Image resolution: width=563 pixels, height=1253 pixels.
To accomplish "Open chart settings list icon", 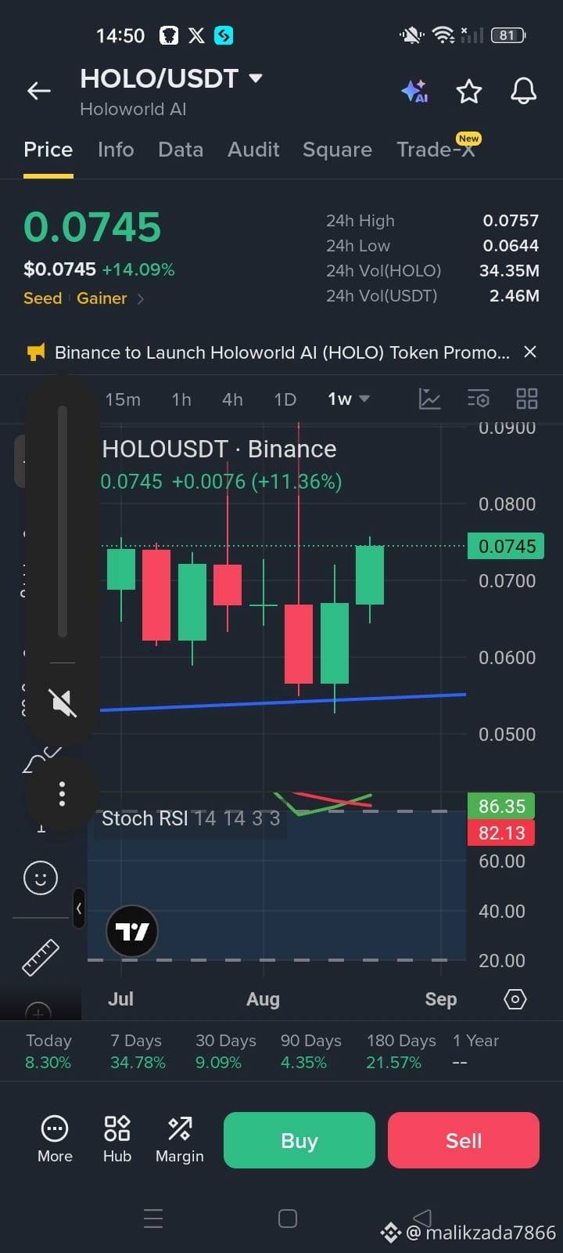I will 479,399.
